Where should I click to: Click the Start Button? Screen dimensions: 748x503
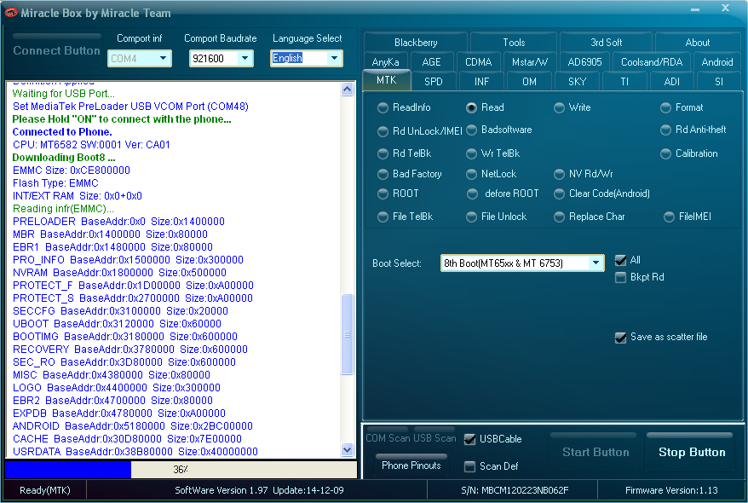(596, 453)
